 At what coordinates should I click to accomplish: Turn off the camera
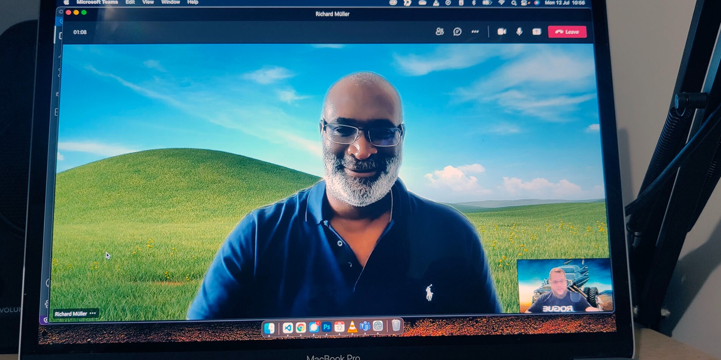501,32
